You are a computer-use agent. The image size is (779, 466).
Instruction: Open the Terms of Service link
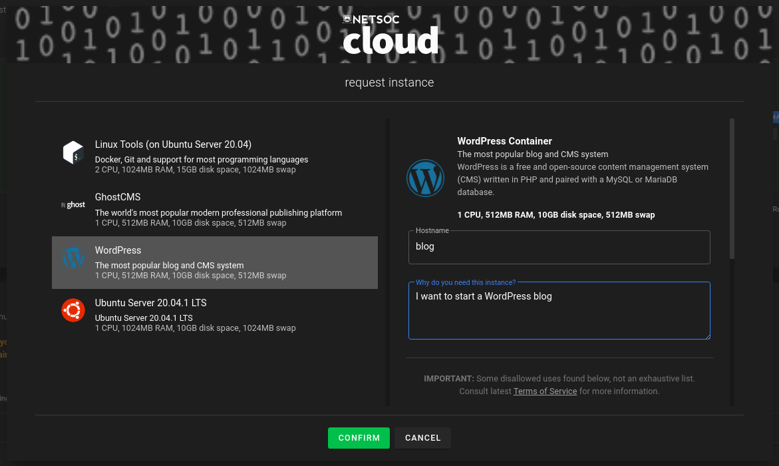click(x=545, y=391)
